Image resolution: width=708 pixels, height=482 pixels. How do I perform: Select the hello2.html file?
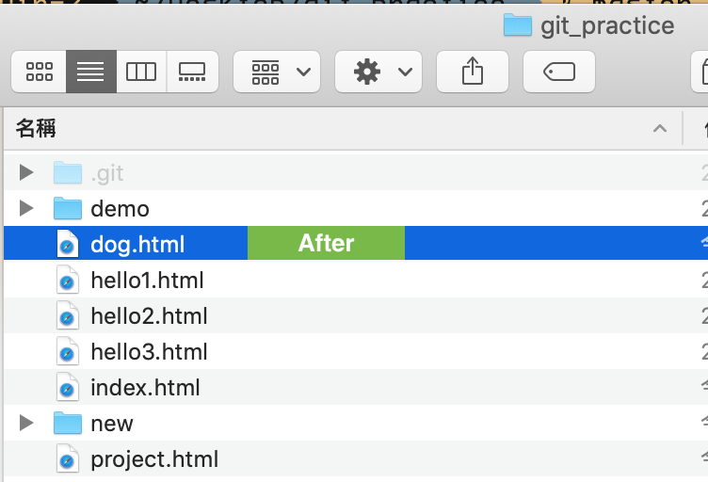click(x=149, y=316)
